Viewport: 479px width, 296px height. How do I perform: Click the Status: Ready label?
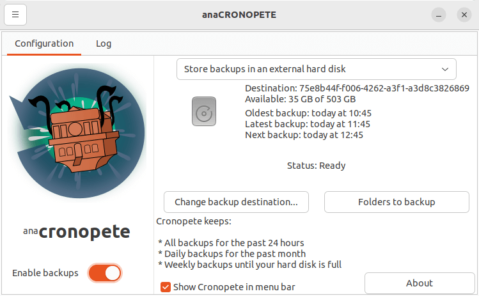[316, 166]
